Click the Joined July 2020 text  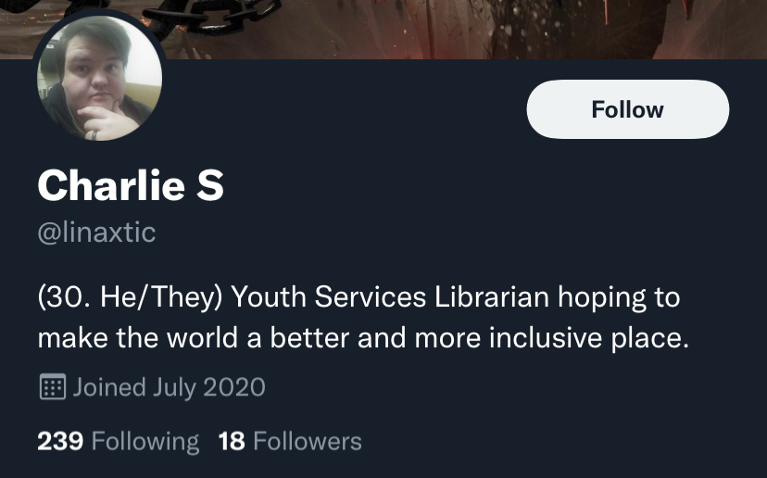(x=170, y=387)
